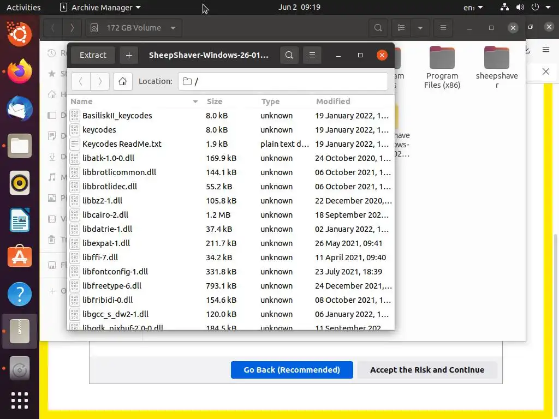
Task: Select libbz2-1.dll
Action: (231, 201)
